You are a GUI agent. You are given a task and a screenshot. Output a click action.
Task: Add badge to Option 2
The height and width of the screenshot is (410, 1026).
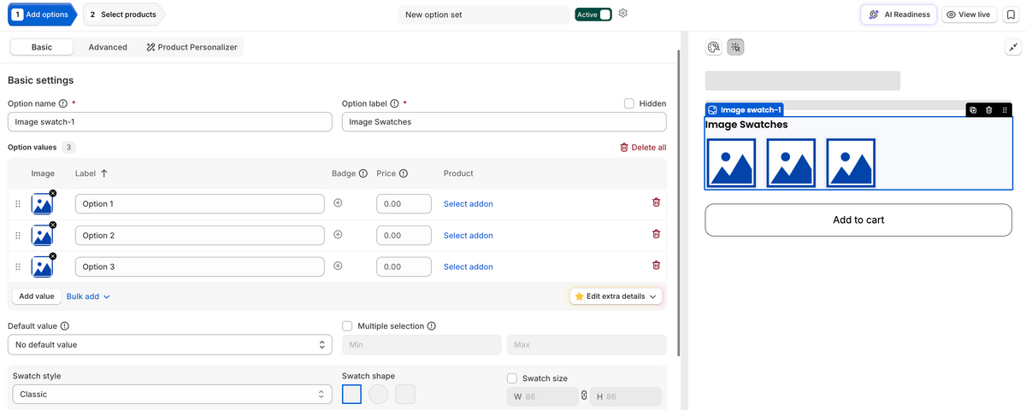click(338, 235)
